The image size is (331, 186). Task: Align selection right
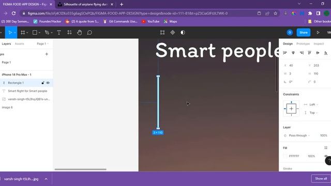click(x=302, y=53)
